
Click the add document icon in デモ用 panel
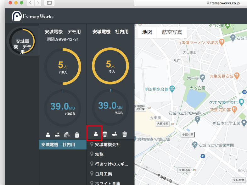tap(67, 135)
